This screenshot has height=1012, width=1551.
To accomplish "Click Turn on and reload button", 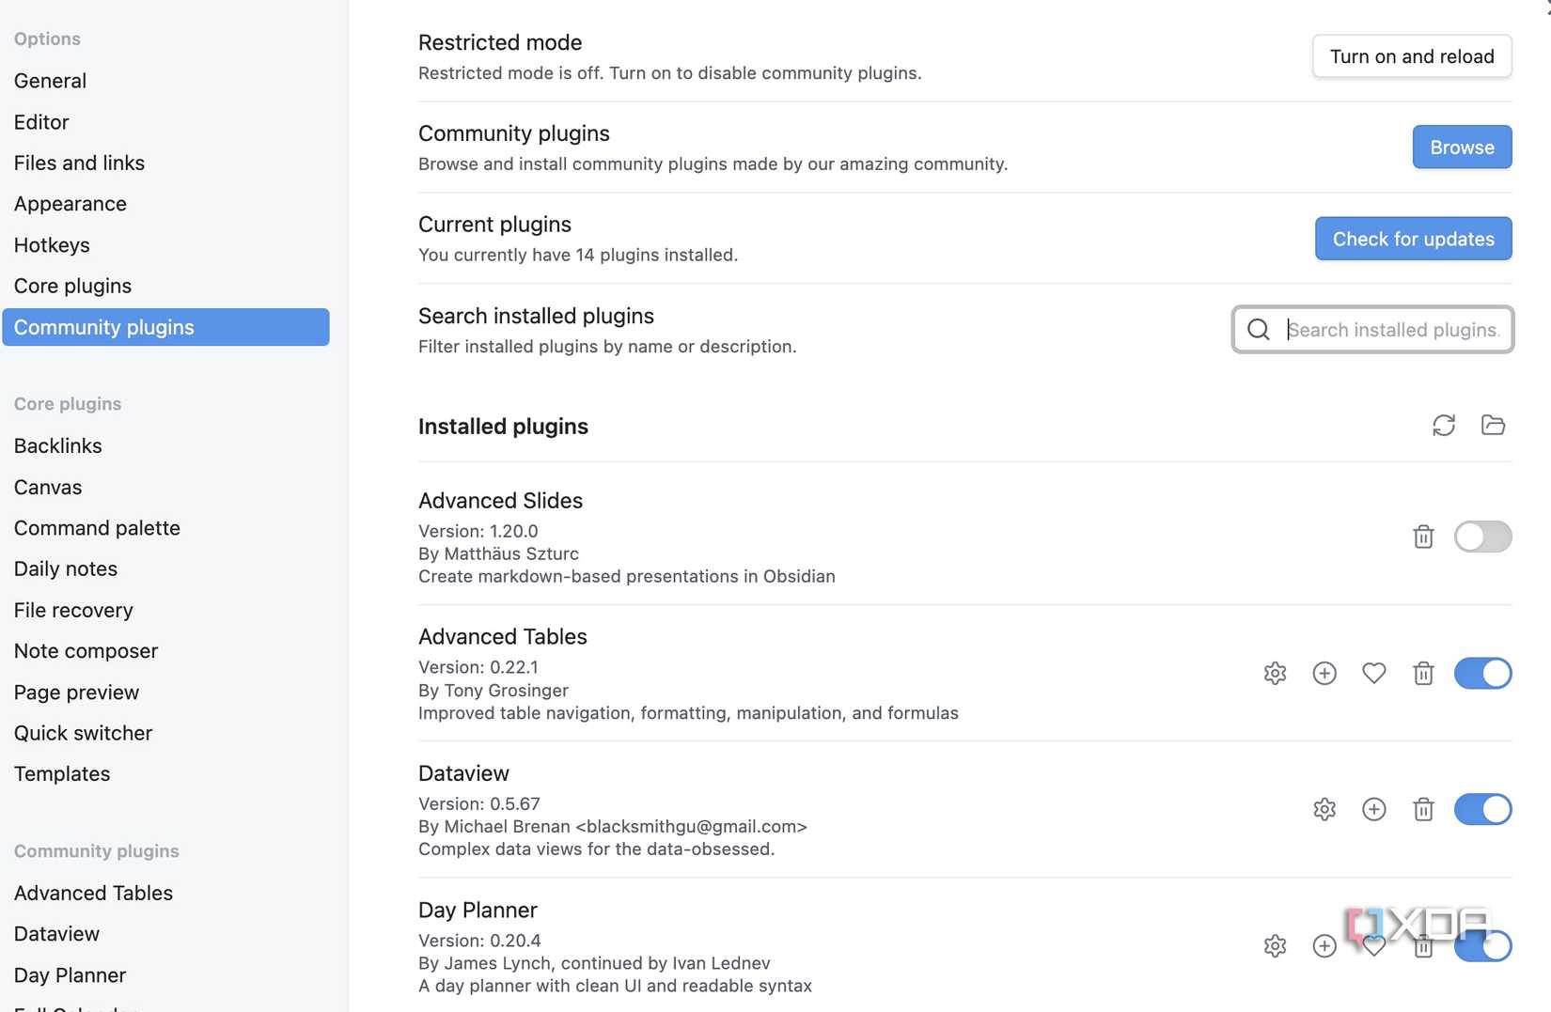I will pos(1411,56).
